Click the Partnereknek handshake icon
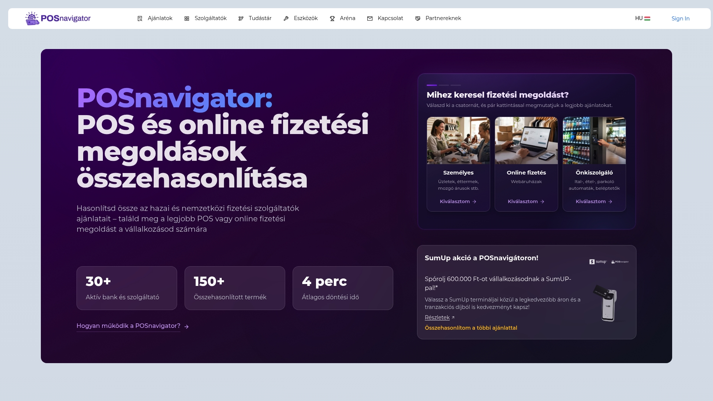The image size is (713, 401). (418, 19)
